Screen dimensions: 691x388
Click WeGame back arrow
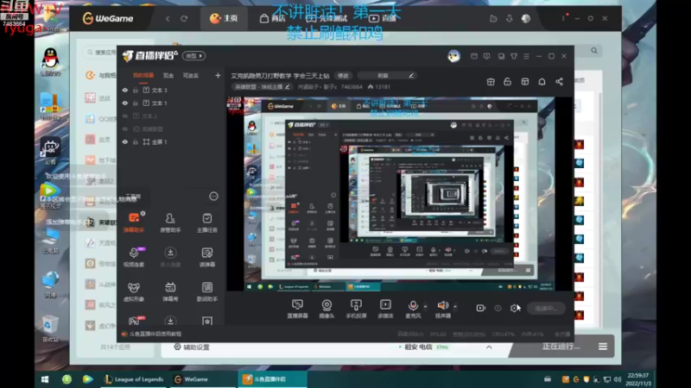pos(168,18)
